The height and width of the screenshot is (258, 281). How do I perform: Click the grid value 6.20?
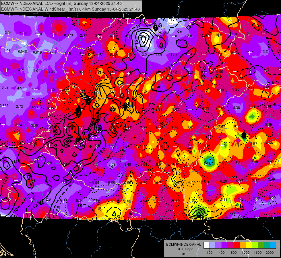click(x=224, y=181)
